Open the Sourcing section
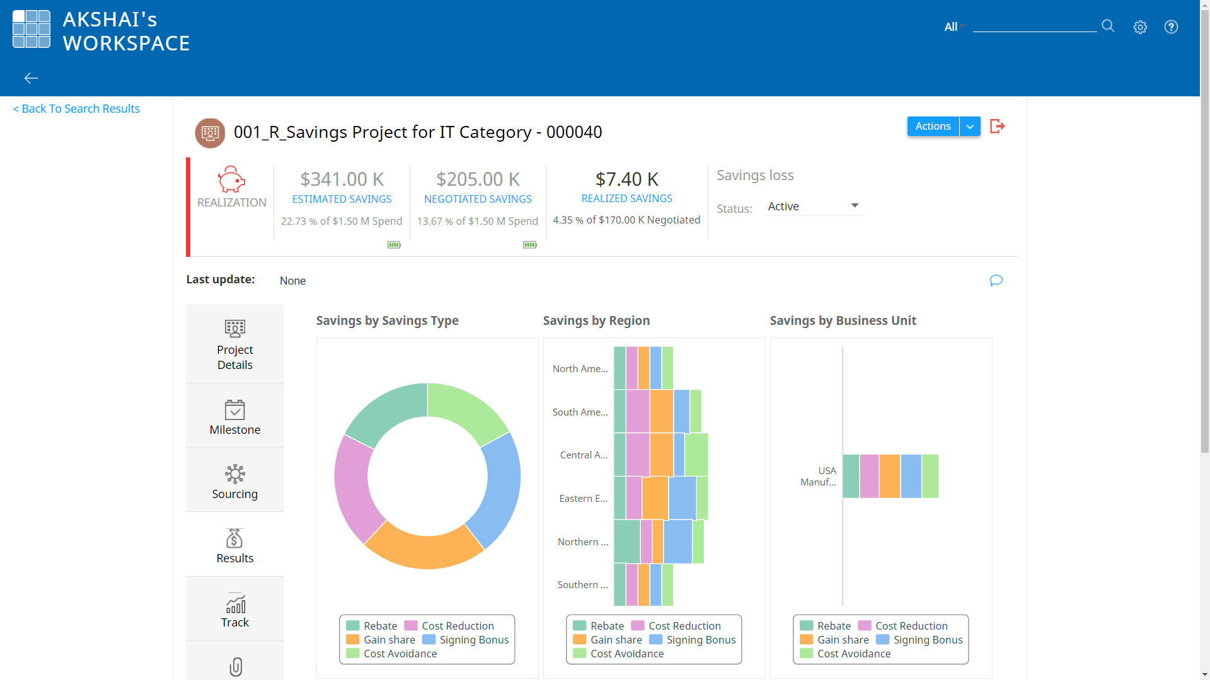Image resolution: width=1210 pixels, height=680 pixels. click(x=234, y=480)
